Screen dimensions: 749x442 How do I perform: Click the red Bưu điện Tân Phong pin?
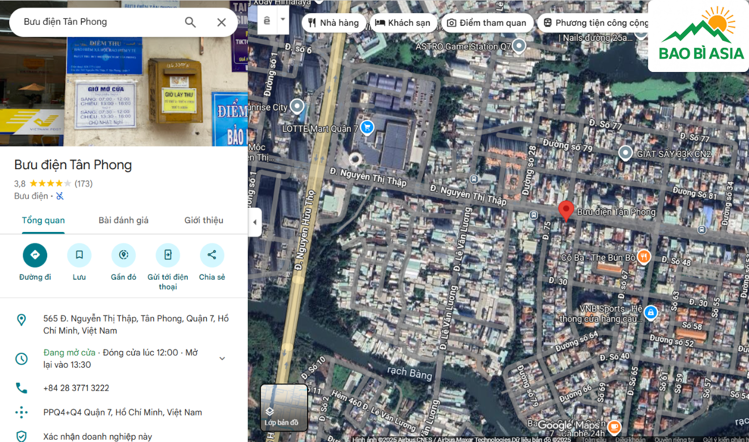coord(566,211)
